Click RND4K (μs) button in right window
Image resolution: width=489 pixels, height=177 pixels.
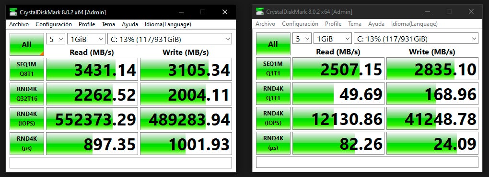[x=273, y=143]
